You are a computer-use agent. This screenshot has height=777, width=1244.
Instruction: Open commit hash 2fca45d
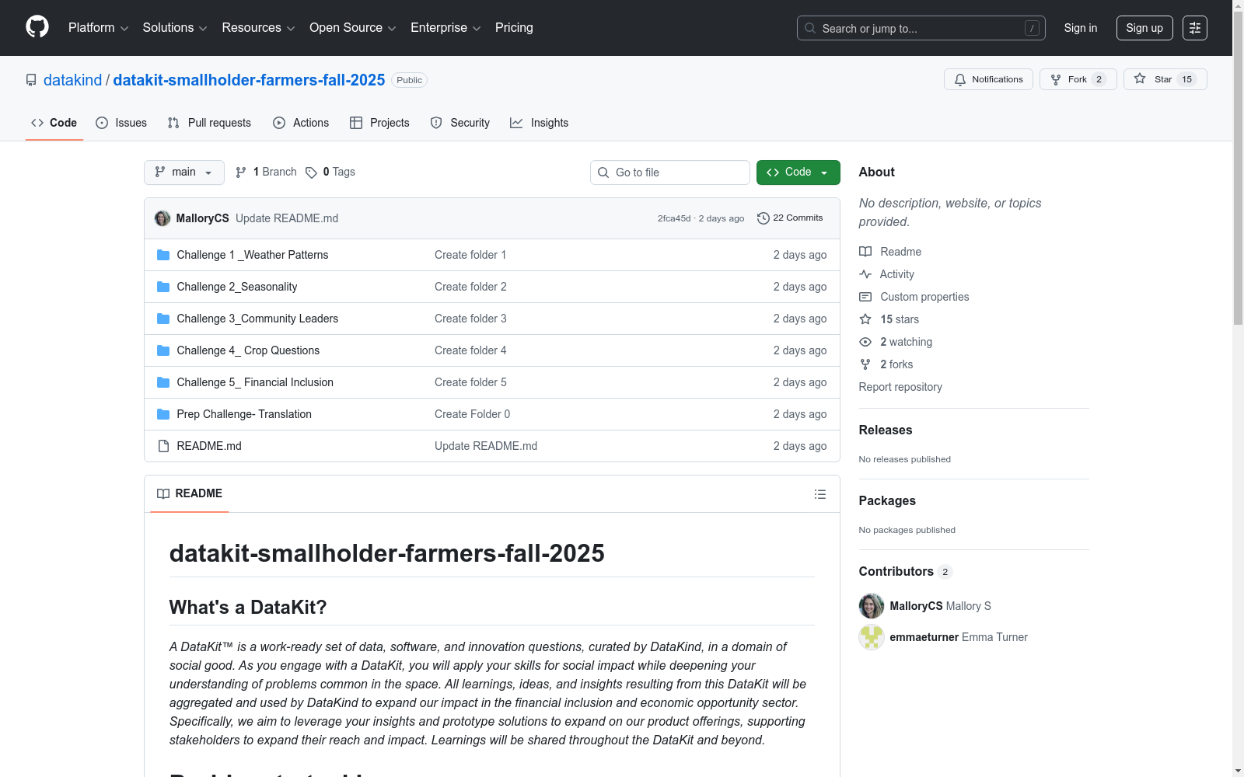tap(674, 218)
